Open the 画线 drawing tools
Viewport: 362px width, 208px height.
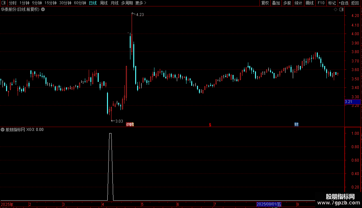tap(309, 3)
